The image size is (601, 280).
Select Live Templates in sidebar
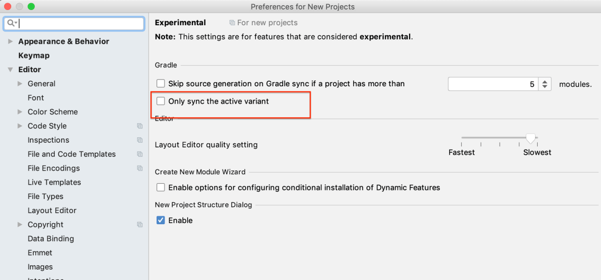coord(54,182)
